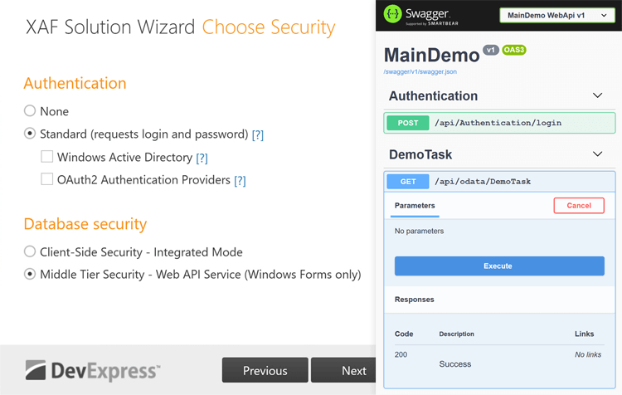Go to the Next wizard step
This screenshot has height=395, width=622.
click(x=354, y=371)
